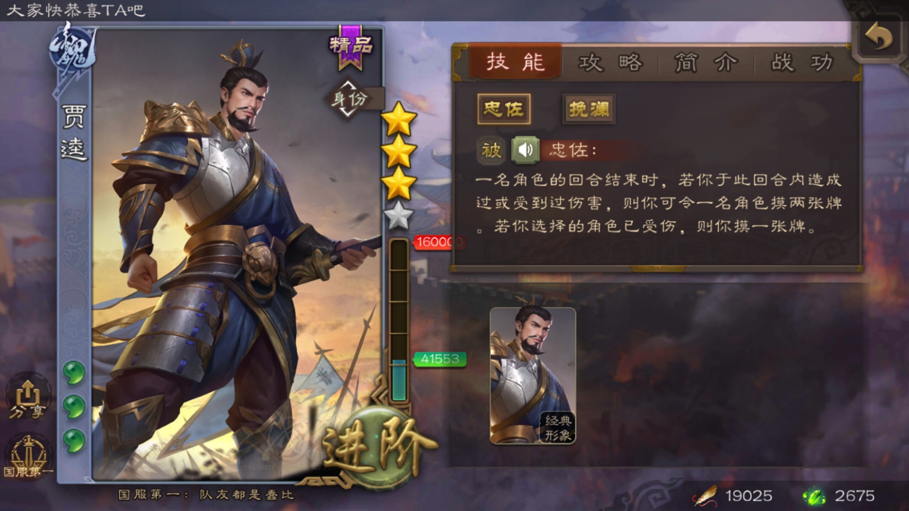The width and height of the screenshot is (909, 511).
Task: Select the 忠佐 skill button
Action: point(503,109)
